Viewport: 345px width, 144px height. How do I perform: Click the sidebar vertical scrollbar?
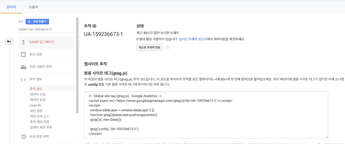77,65
